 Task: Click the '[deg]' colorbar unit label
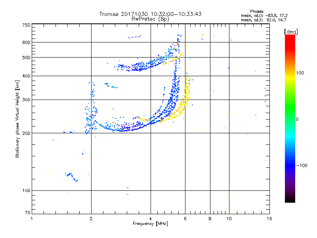[x=291, y=32]
